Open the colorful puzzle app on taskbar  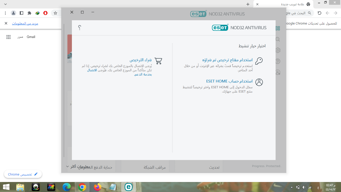click(51, 187)
